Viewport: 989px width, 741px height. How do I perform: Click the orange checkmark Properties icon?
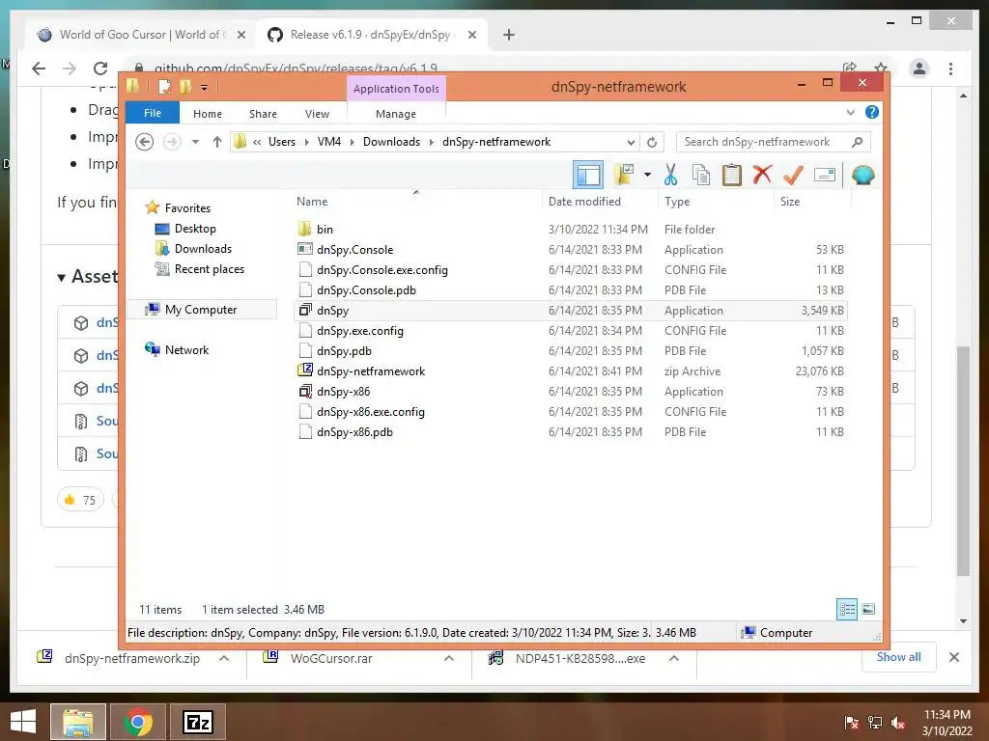coord(793,175)
